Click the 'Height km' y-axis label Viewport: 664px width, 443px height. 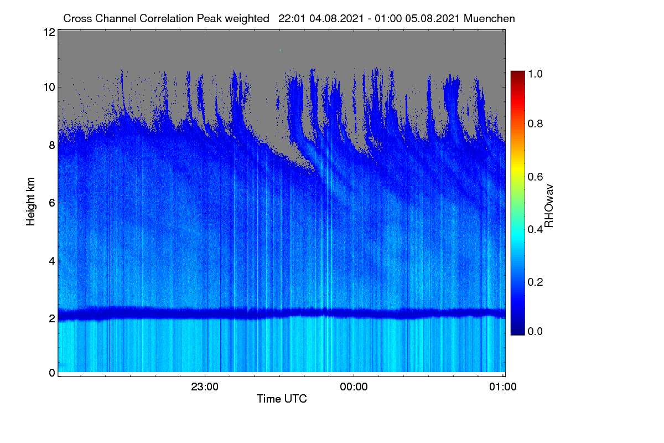pyautogui.click(x=32, y=202)
